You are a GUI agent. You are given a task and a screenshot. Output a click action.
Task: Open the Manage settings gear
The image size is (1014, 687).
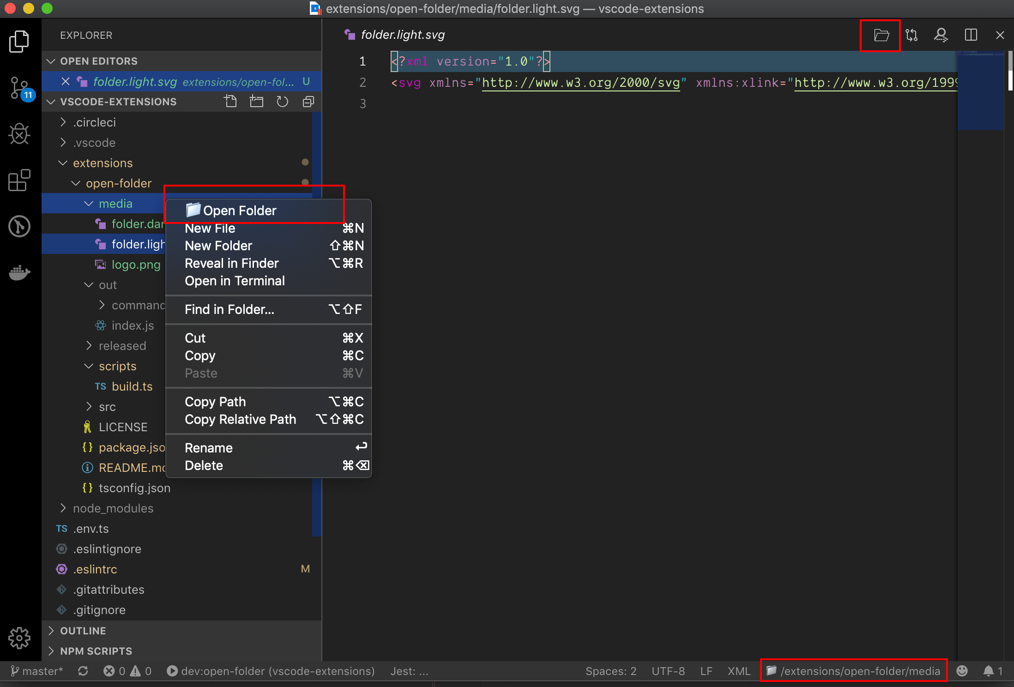click(19, 638)
